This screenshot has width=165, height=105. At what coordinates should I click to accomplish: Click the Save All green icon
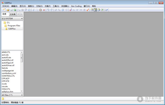(15, 10)
